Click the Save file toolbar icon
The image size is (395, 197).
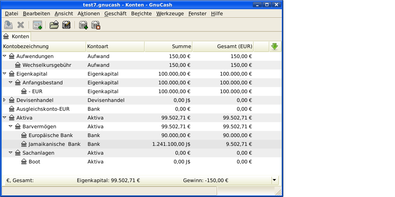point(8,25)
